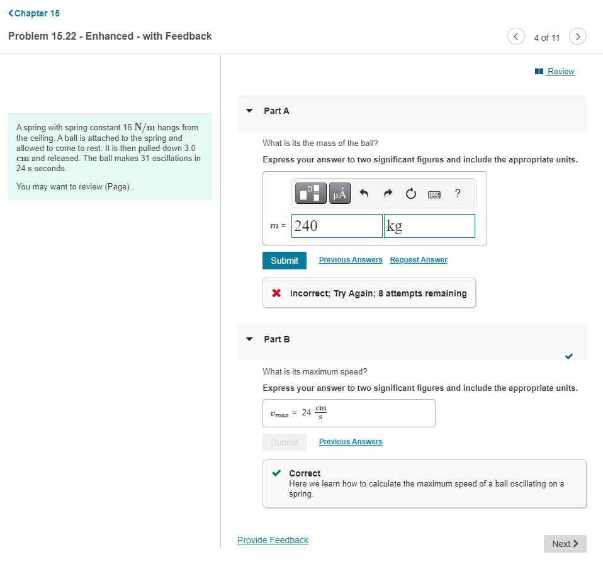Return to Chapter 15 via breadcrumb

pyautogui.click(x=33, y=13)
